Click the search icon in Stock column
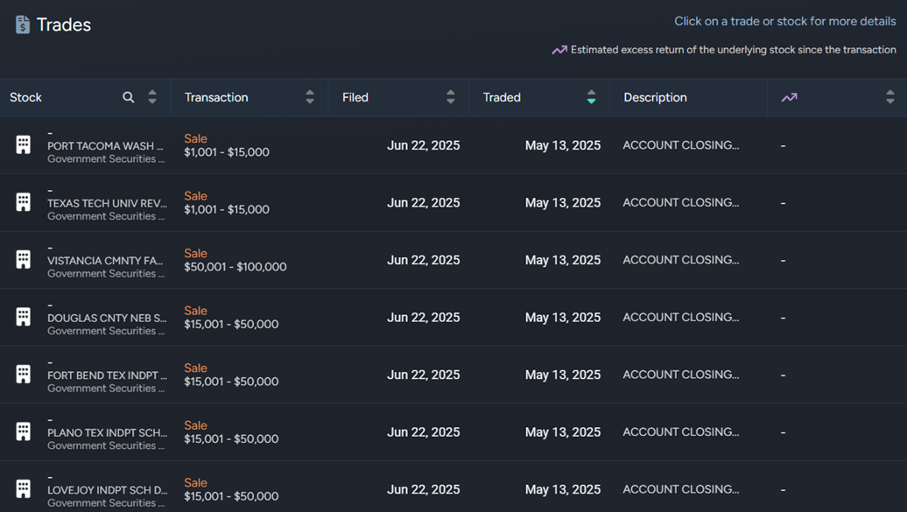 click(129, 97)
